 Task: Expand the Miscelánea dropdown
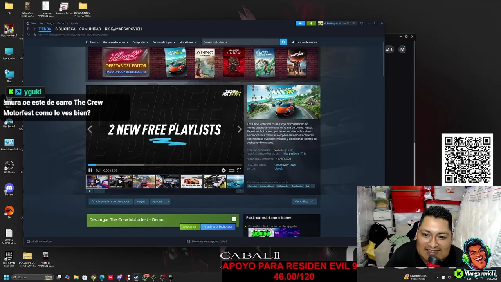tap(187, 42)
